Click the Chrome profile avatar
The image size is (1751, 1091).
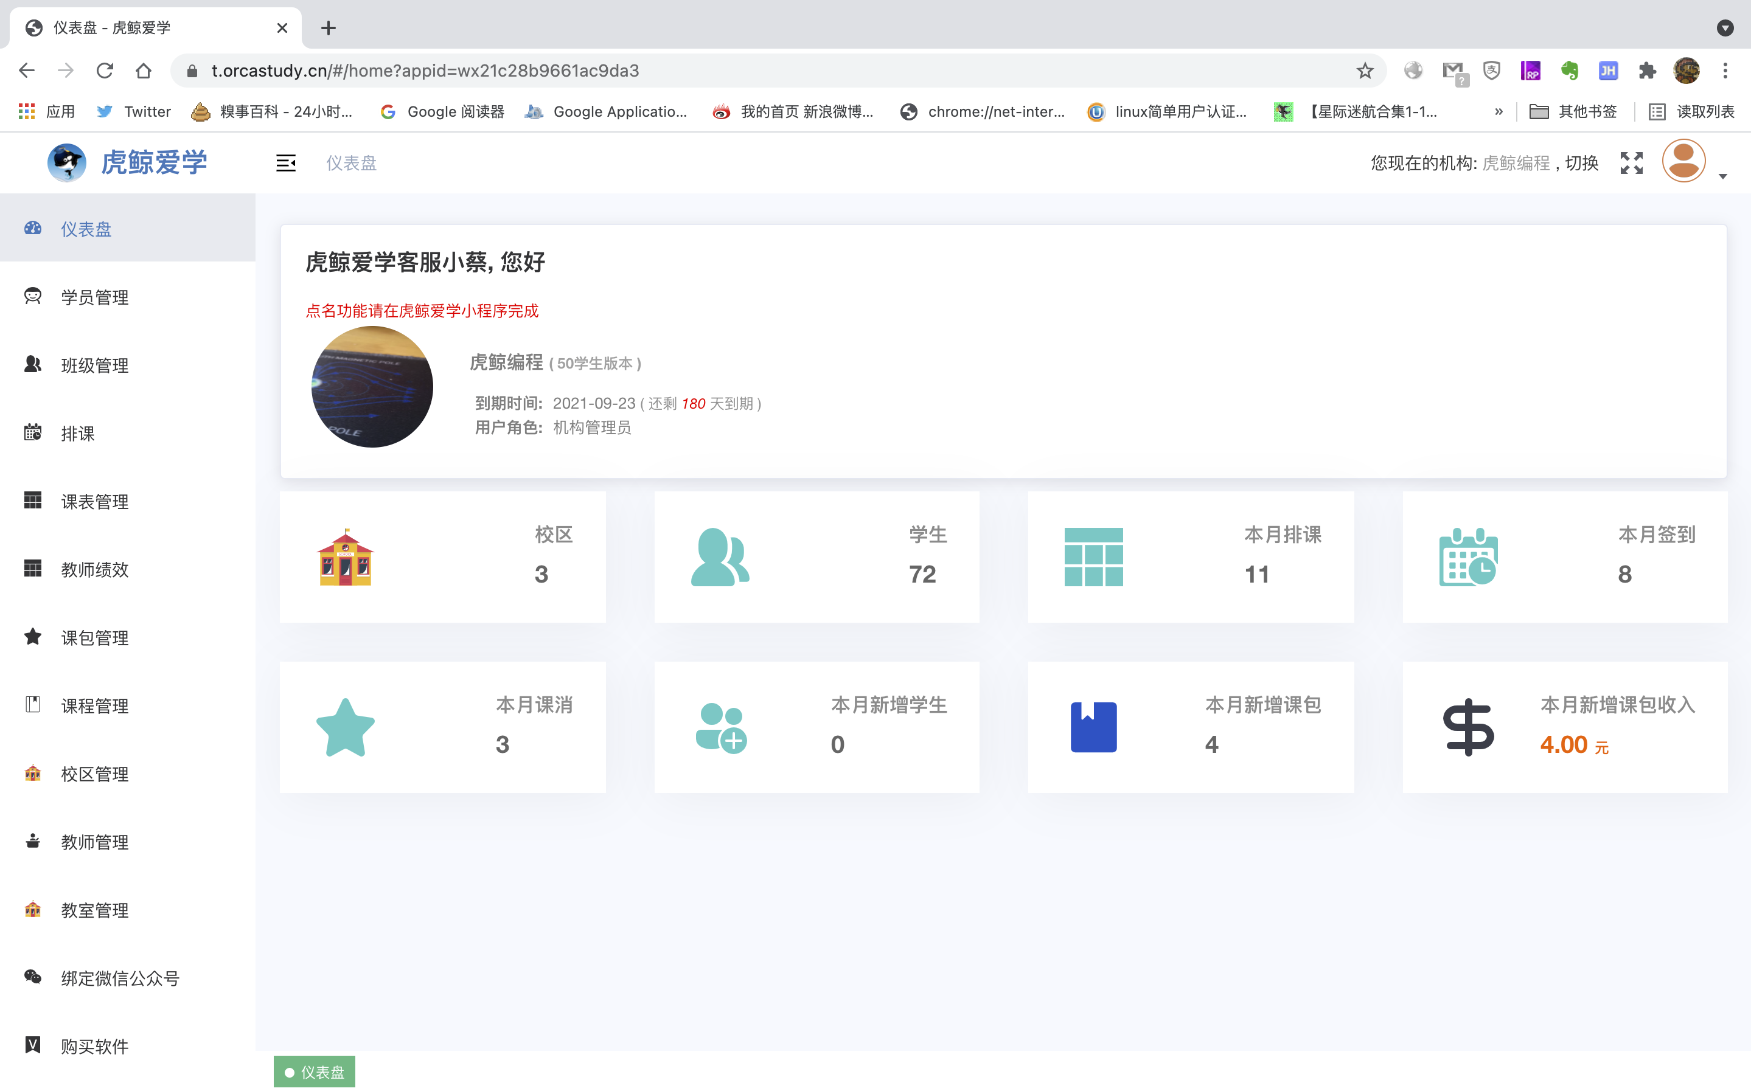pyautogui.click(x=1686, y=71)
